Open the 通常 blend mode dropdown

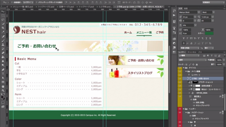[192, 60]
